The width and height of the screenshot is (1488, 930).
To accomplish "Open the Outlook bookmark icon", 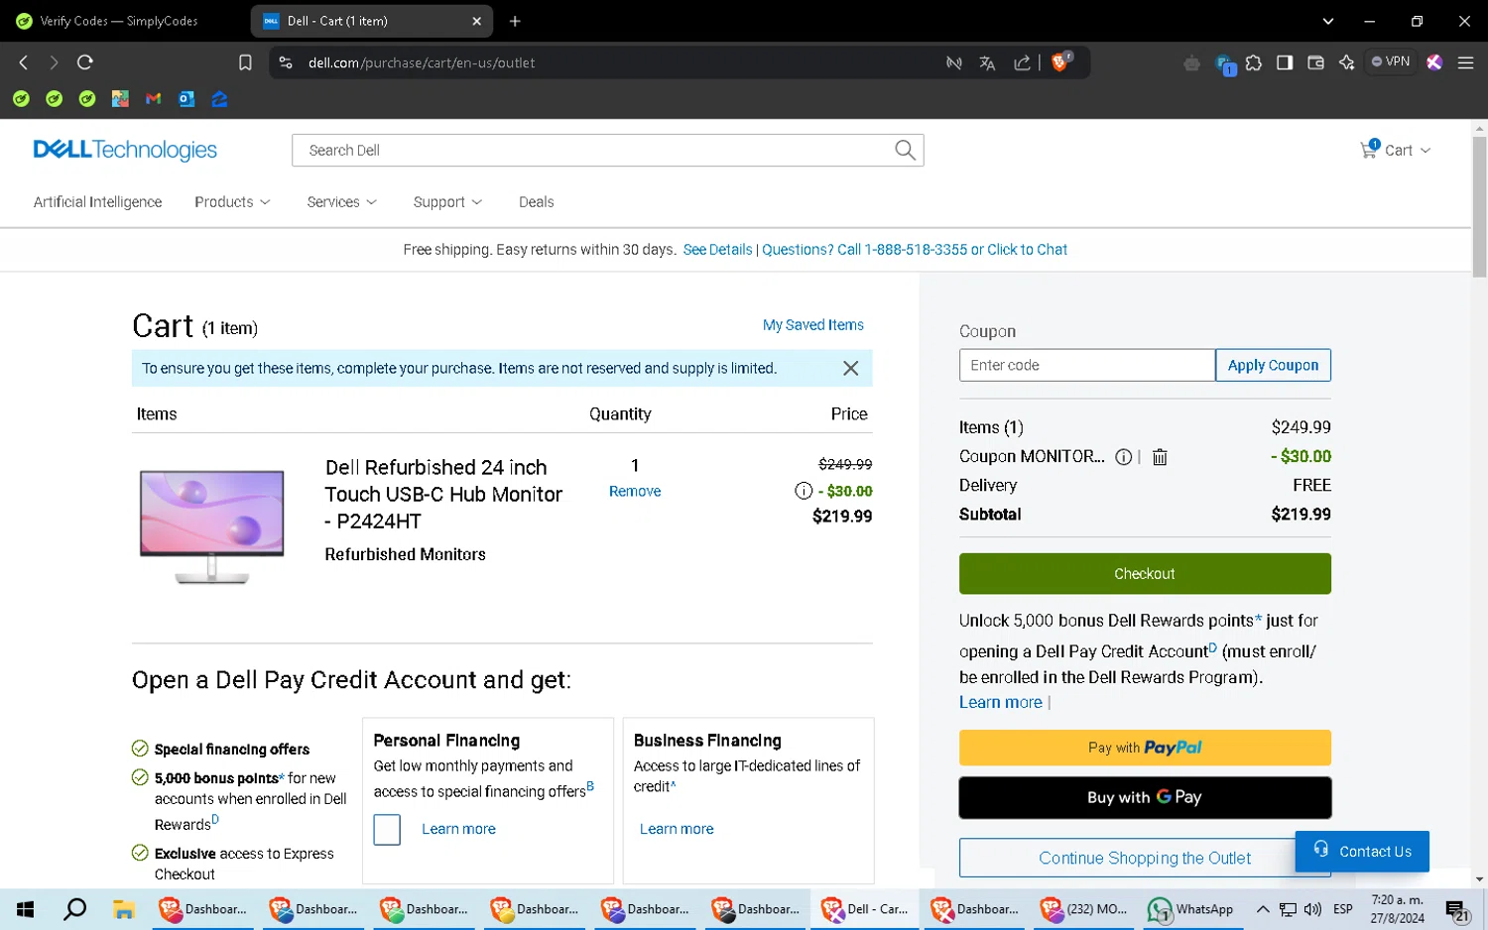I will (x=186, y=98).
